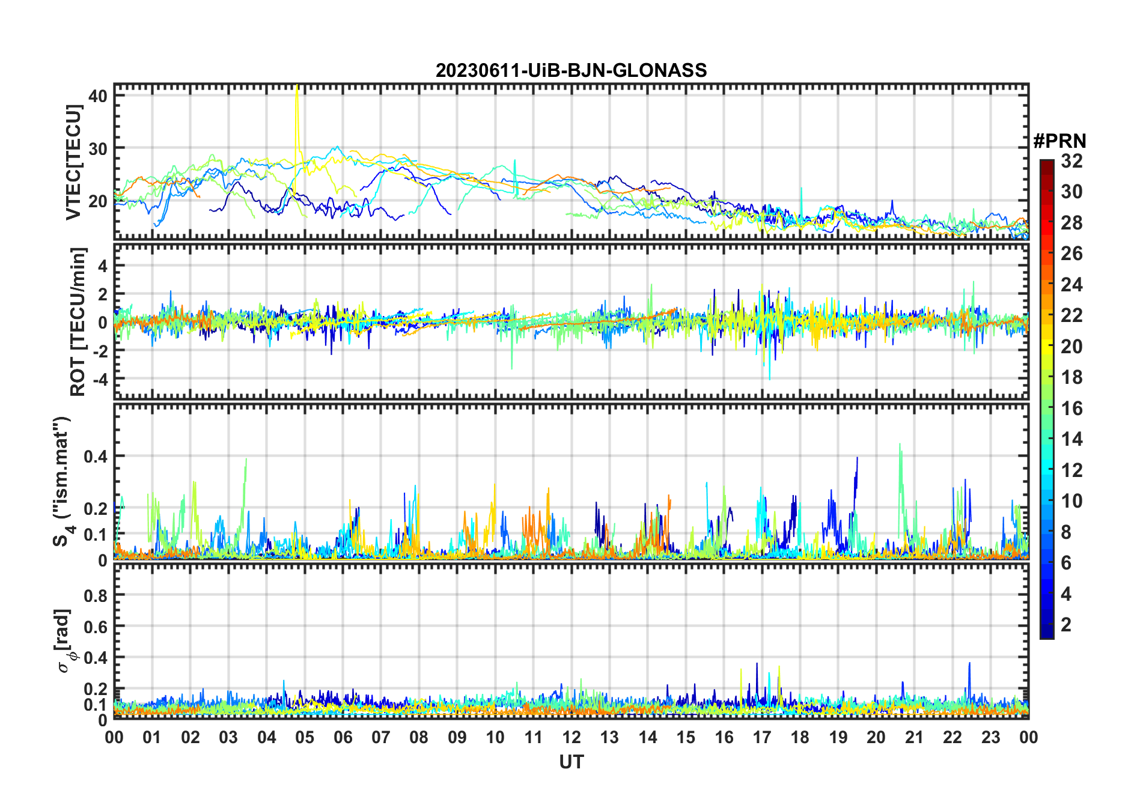Click the 0.8 tick on the sigma-phi axis
Image resolution: width=1143 pixels, height=799 pixels.
(96, 595)
